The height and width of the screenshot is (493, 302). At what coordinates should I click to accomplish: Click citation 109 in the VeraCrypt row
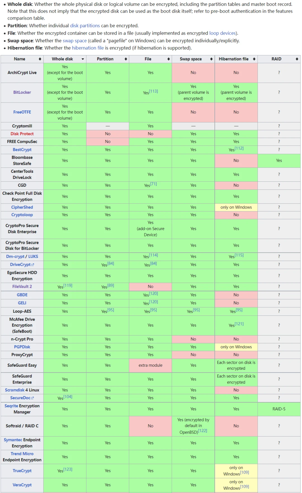point(245,487)
